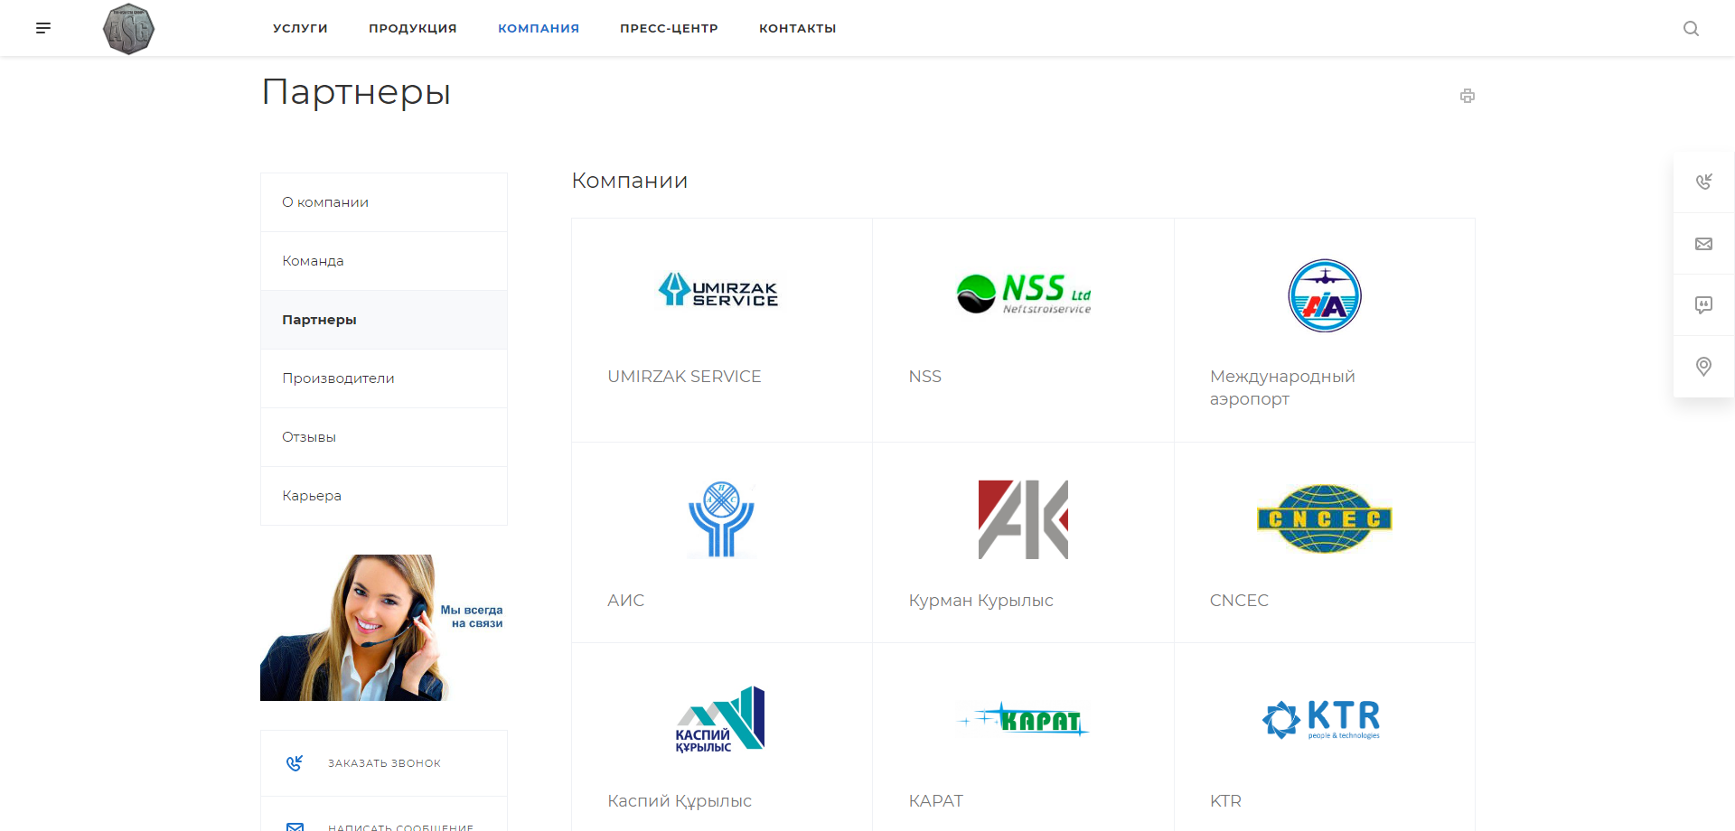1735x831 pixels.
Task: Click the NSS Ltd Neftstroiservice logo
Action: pos(1024,294)
